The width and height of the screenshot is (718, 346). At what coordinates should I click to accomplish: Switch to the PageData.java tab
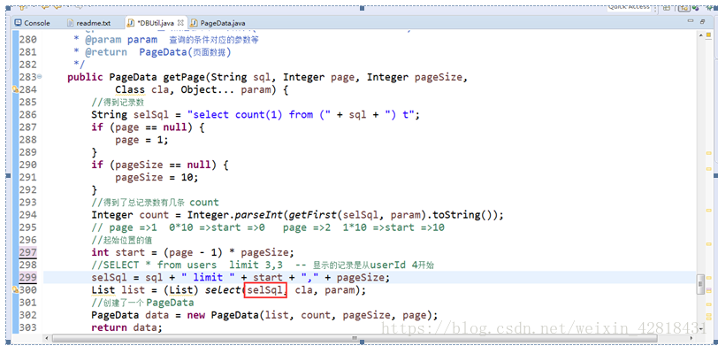[218, 23]
